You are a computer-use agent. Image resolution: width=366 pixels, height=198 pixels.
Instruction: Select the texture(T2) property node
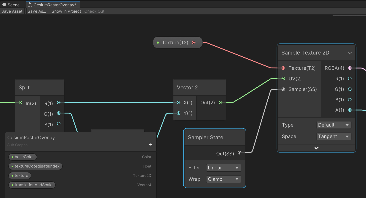point(178,43)
